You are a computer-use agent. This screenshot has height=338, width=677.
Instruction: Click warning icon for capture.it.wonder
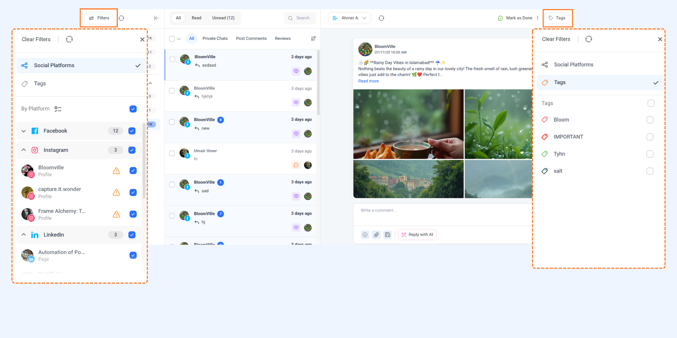(116, 192)
